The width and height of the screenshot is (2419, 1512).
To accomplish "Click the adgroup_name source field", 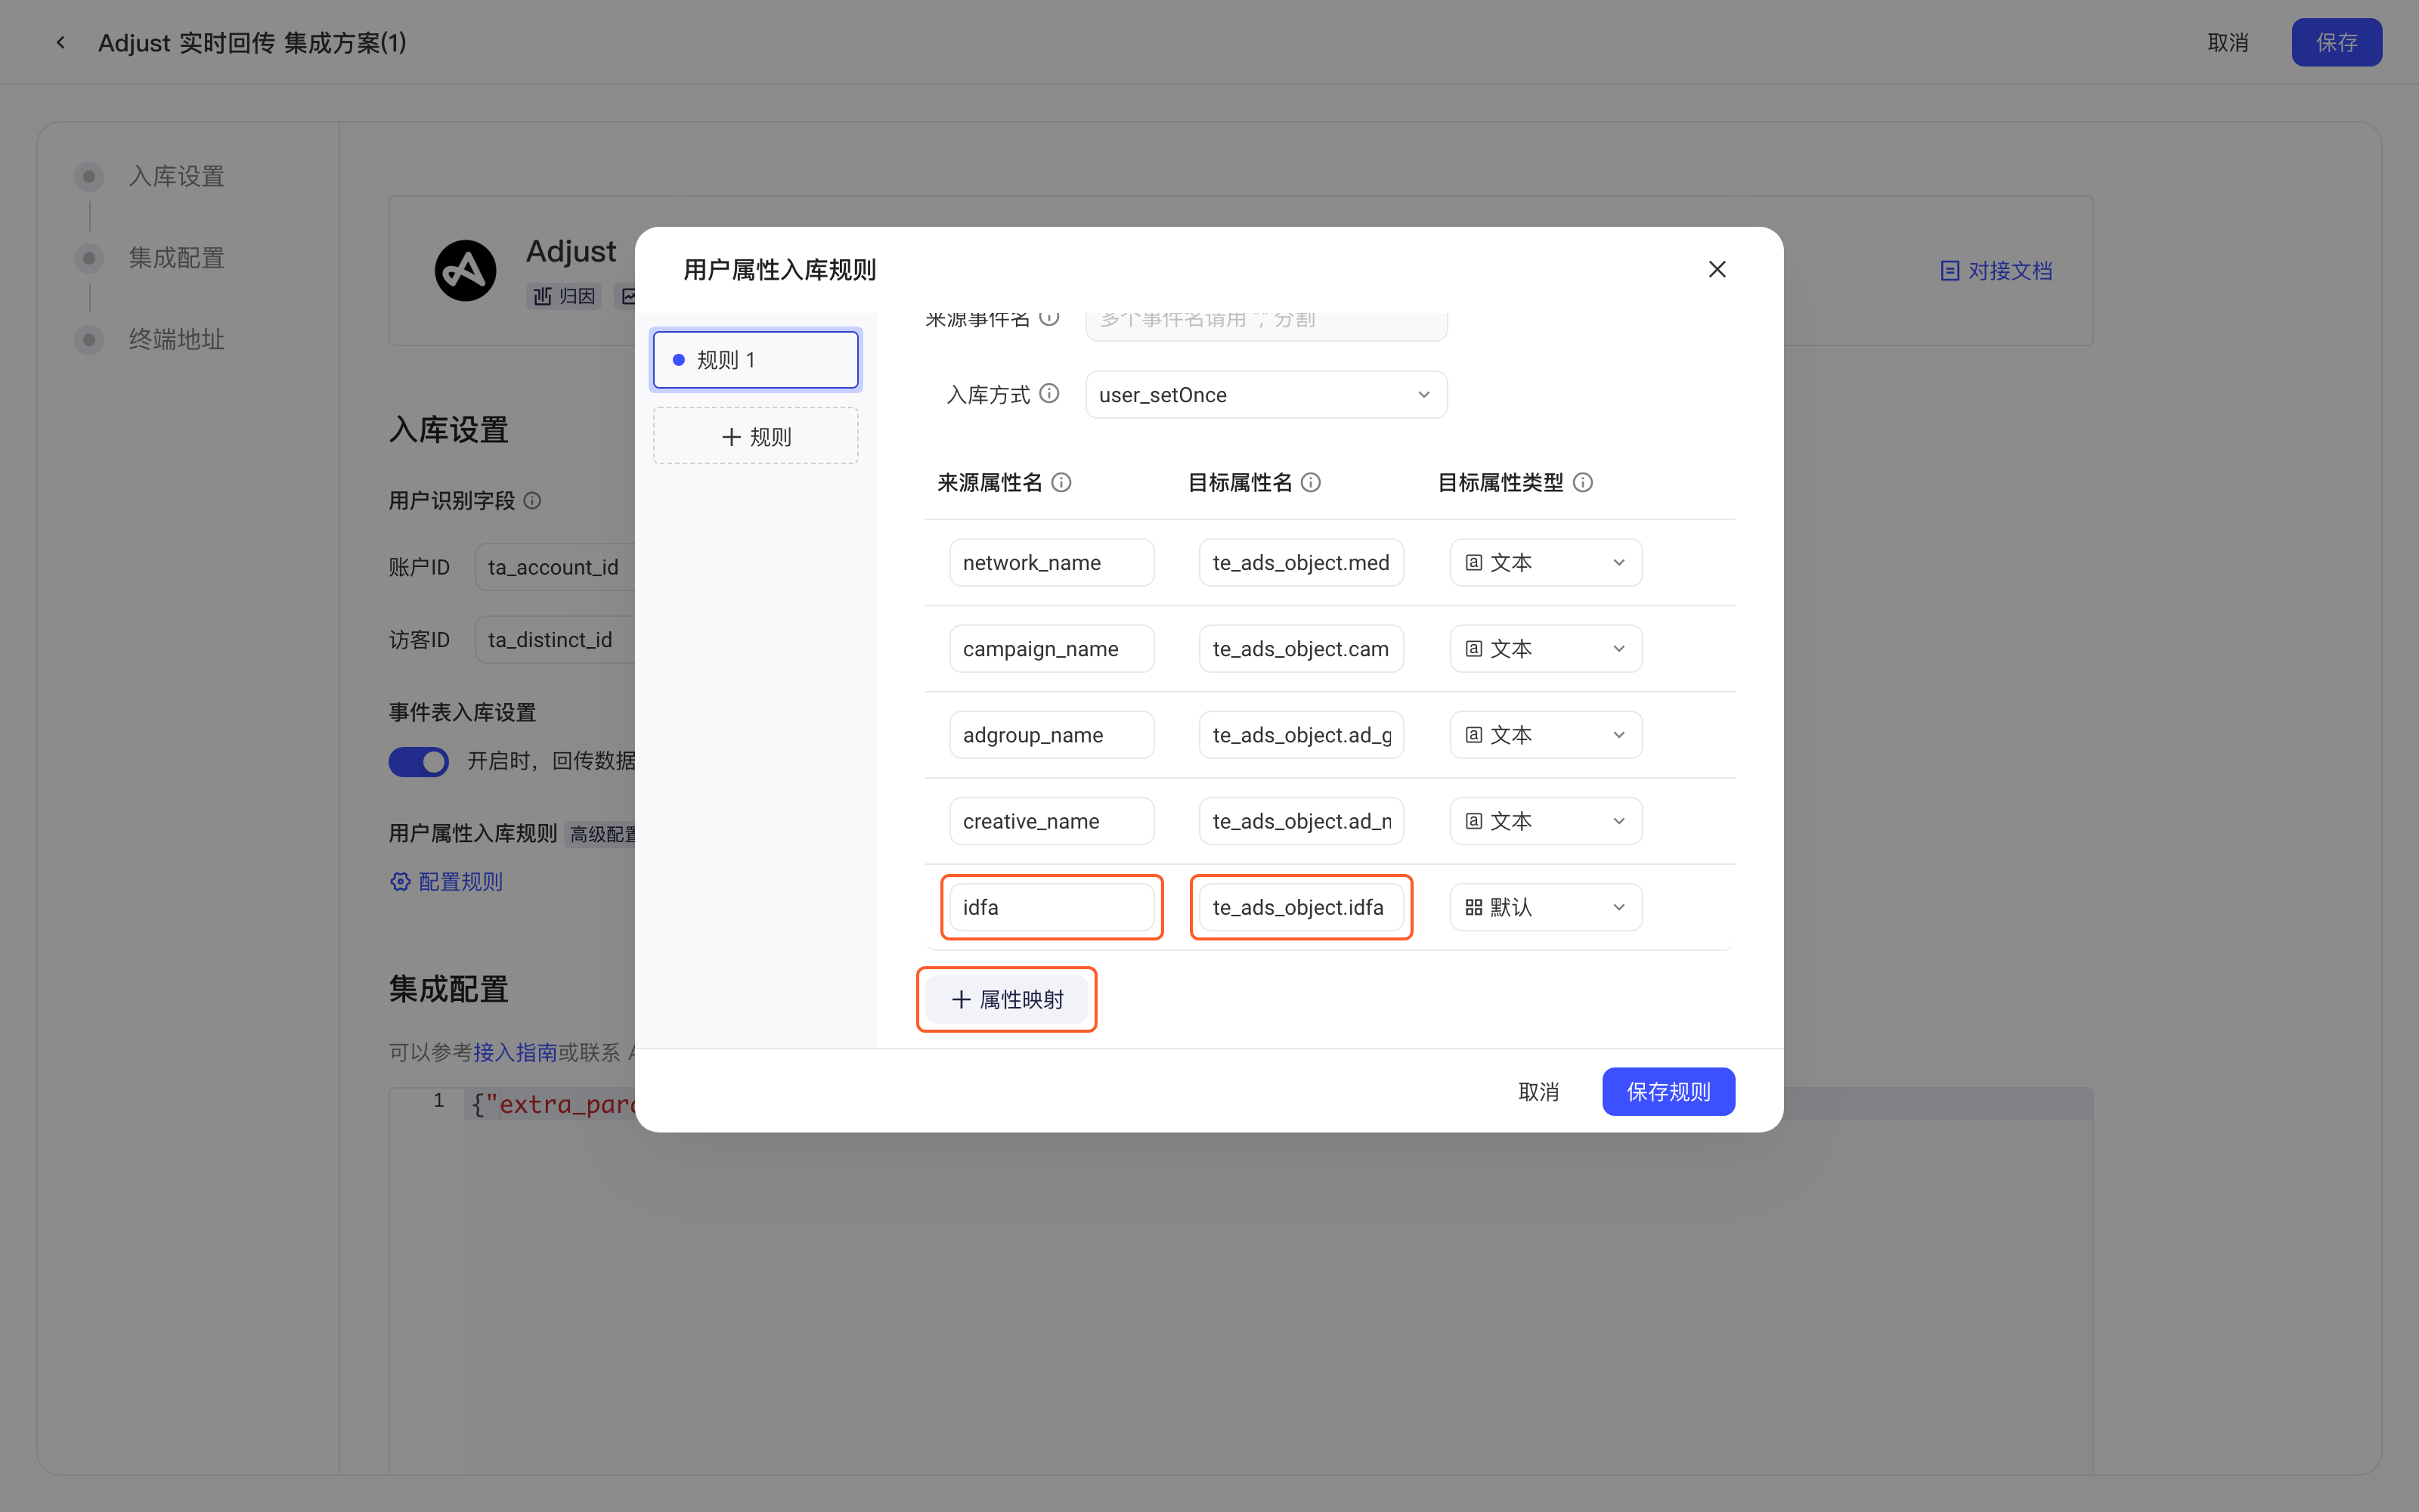I will coord(1052,734).
